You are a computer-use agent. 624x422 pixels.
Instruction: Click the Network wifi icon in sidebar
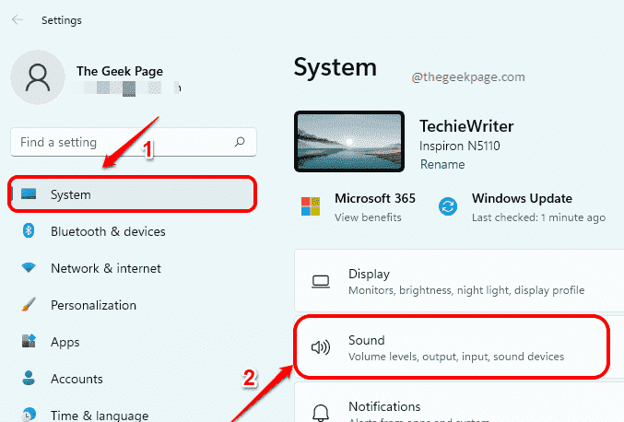(x=29, y=268)
